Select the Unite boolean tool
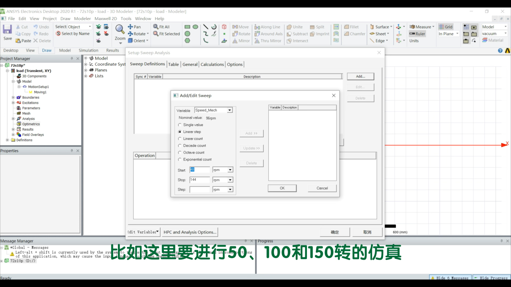511x287 pixels. click(295, 27)
